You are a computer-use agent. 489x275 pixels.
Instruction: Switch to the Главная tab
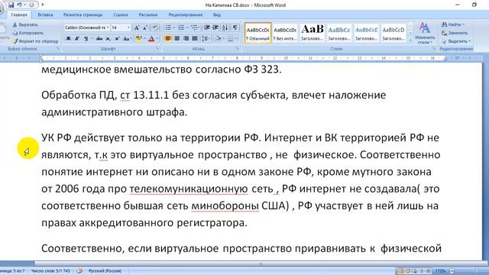tap(19, 15)
